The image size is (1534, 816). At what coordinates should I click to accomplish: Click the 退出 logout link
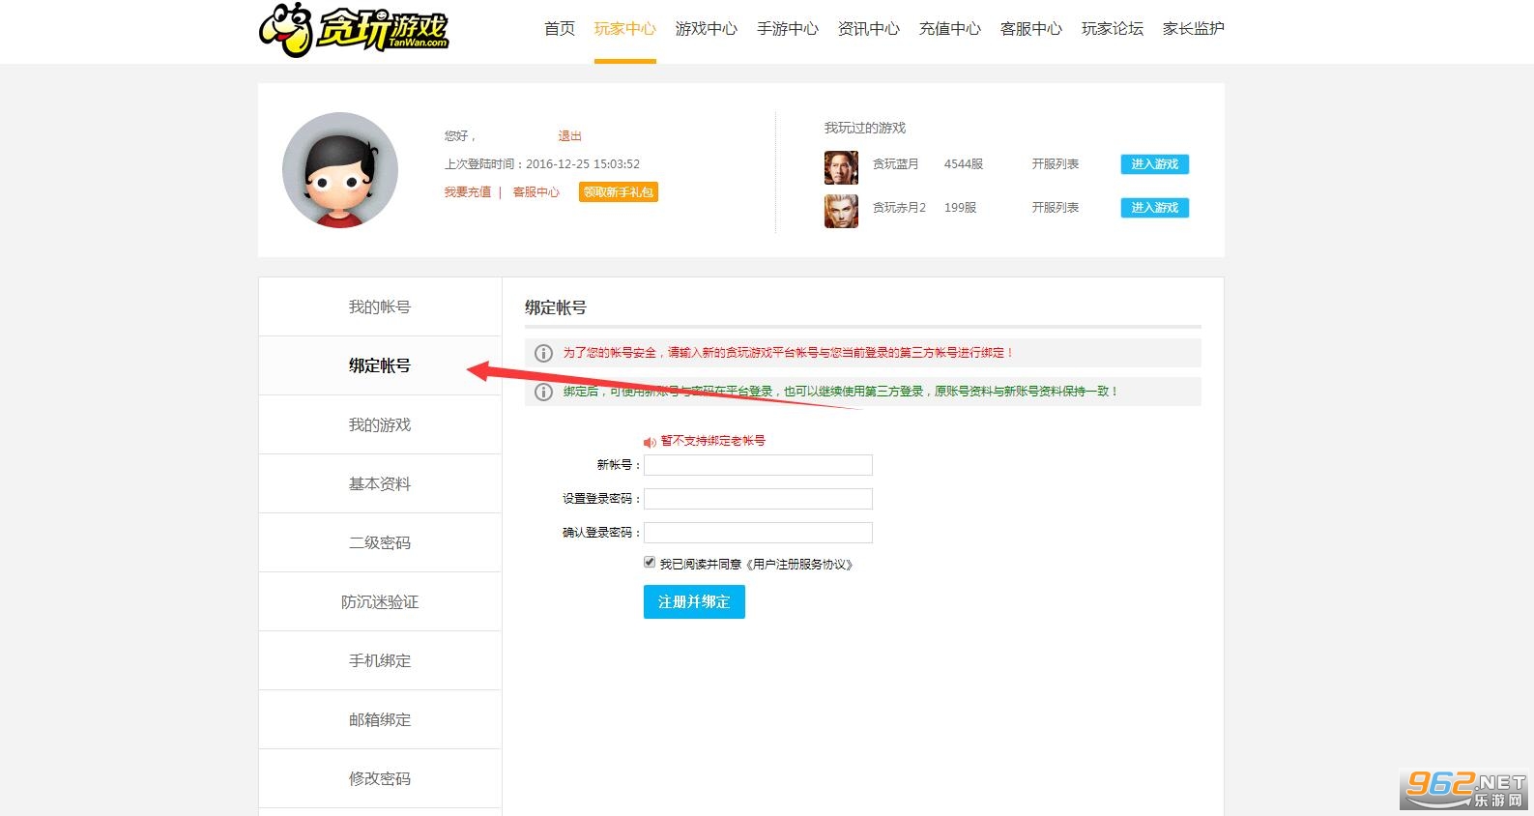click(569, 136)
